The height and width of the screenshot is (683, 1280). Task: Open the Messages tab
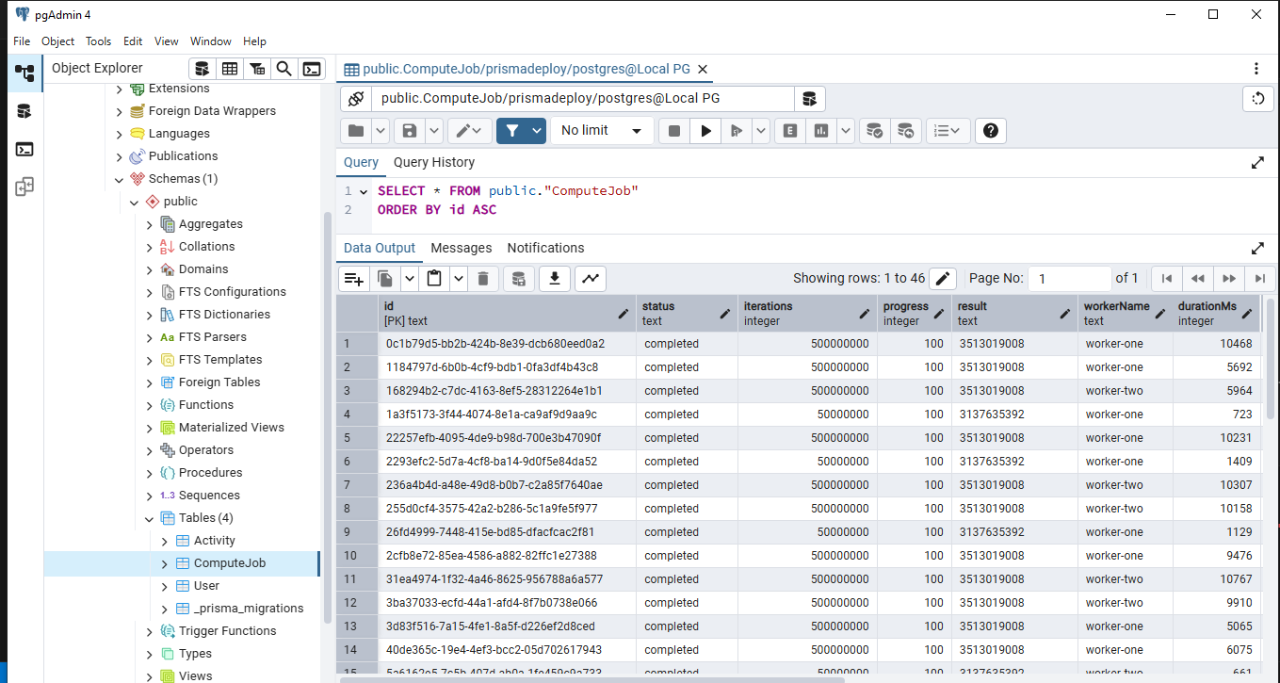[x=462, y=248]
